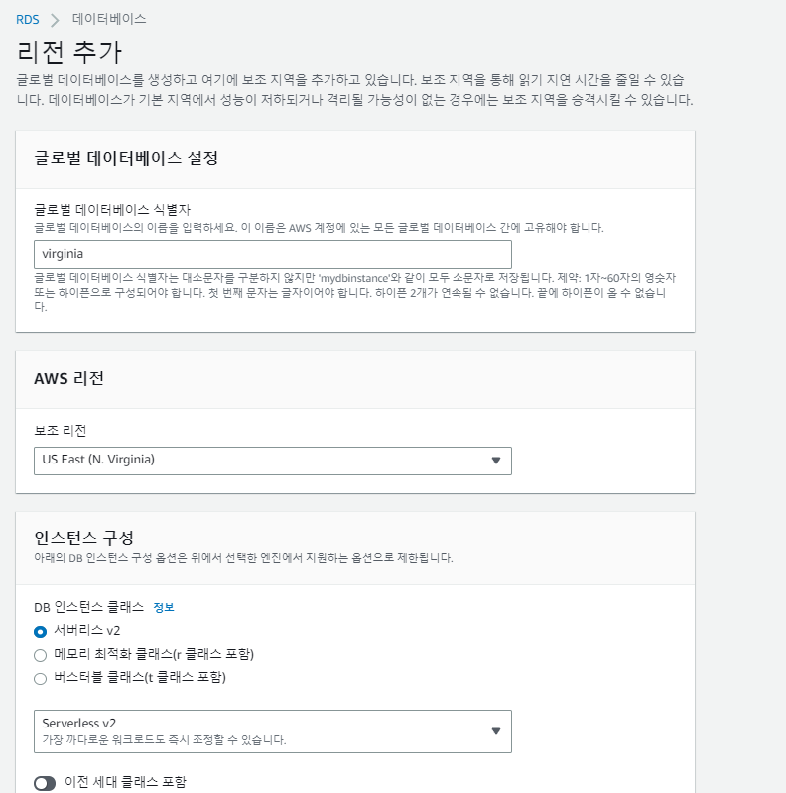Click the 글로벌 데이터베이스 설정 section header
786x793 pixels.
(x=126, y=158)
